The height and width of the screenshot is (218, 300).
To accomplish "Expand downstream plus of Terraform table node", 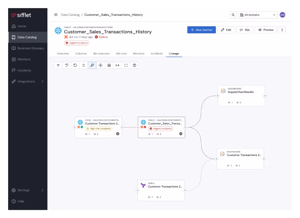I will click(185, 191).
